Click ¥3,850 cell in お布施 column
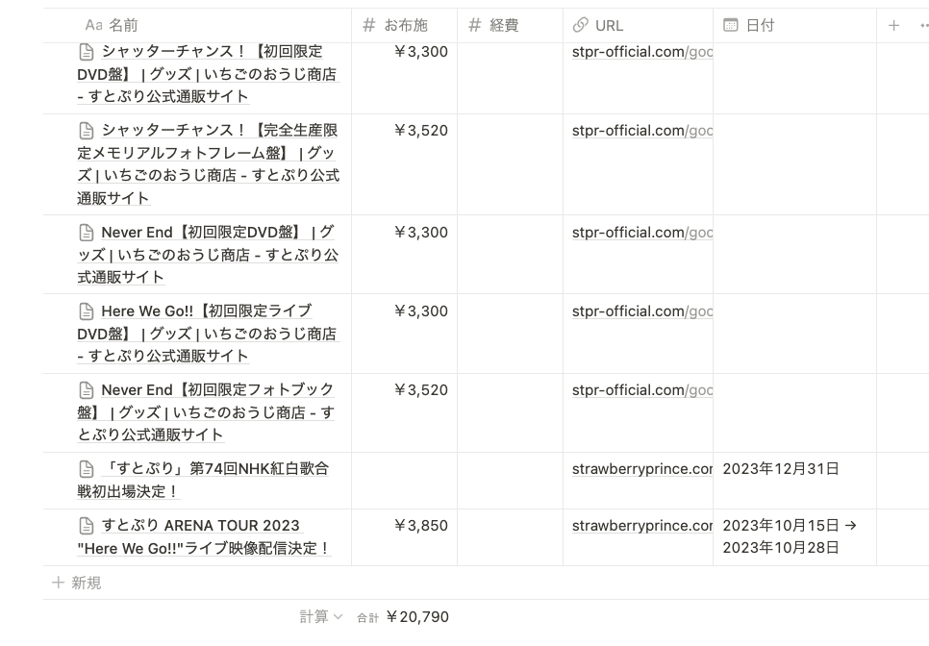Viewport: 929px width, 646px height. (421, 526)
